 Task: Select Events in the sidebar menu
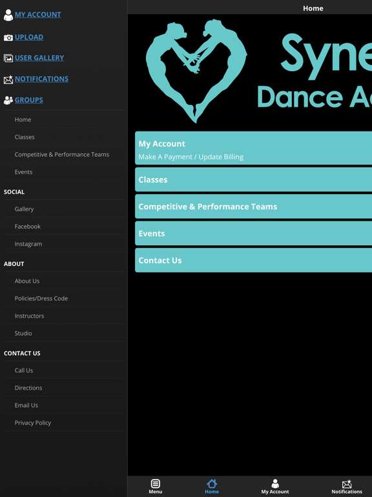click(x=63, y=171)
